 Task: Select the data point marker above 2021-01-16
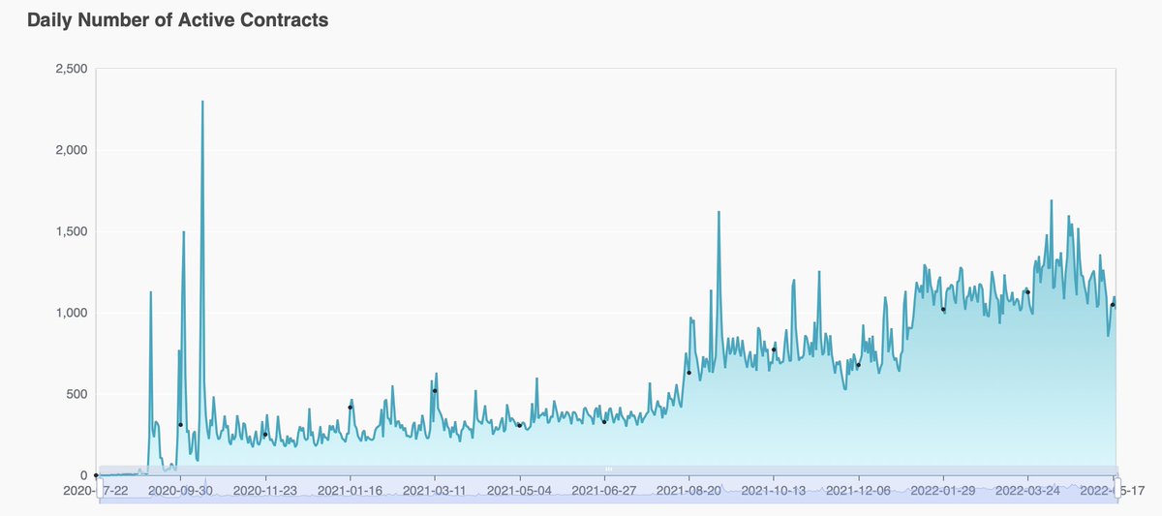[x=350, y=408]
